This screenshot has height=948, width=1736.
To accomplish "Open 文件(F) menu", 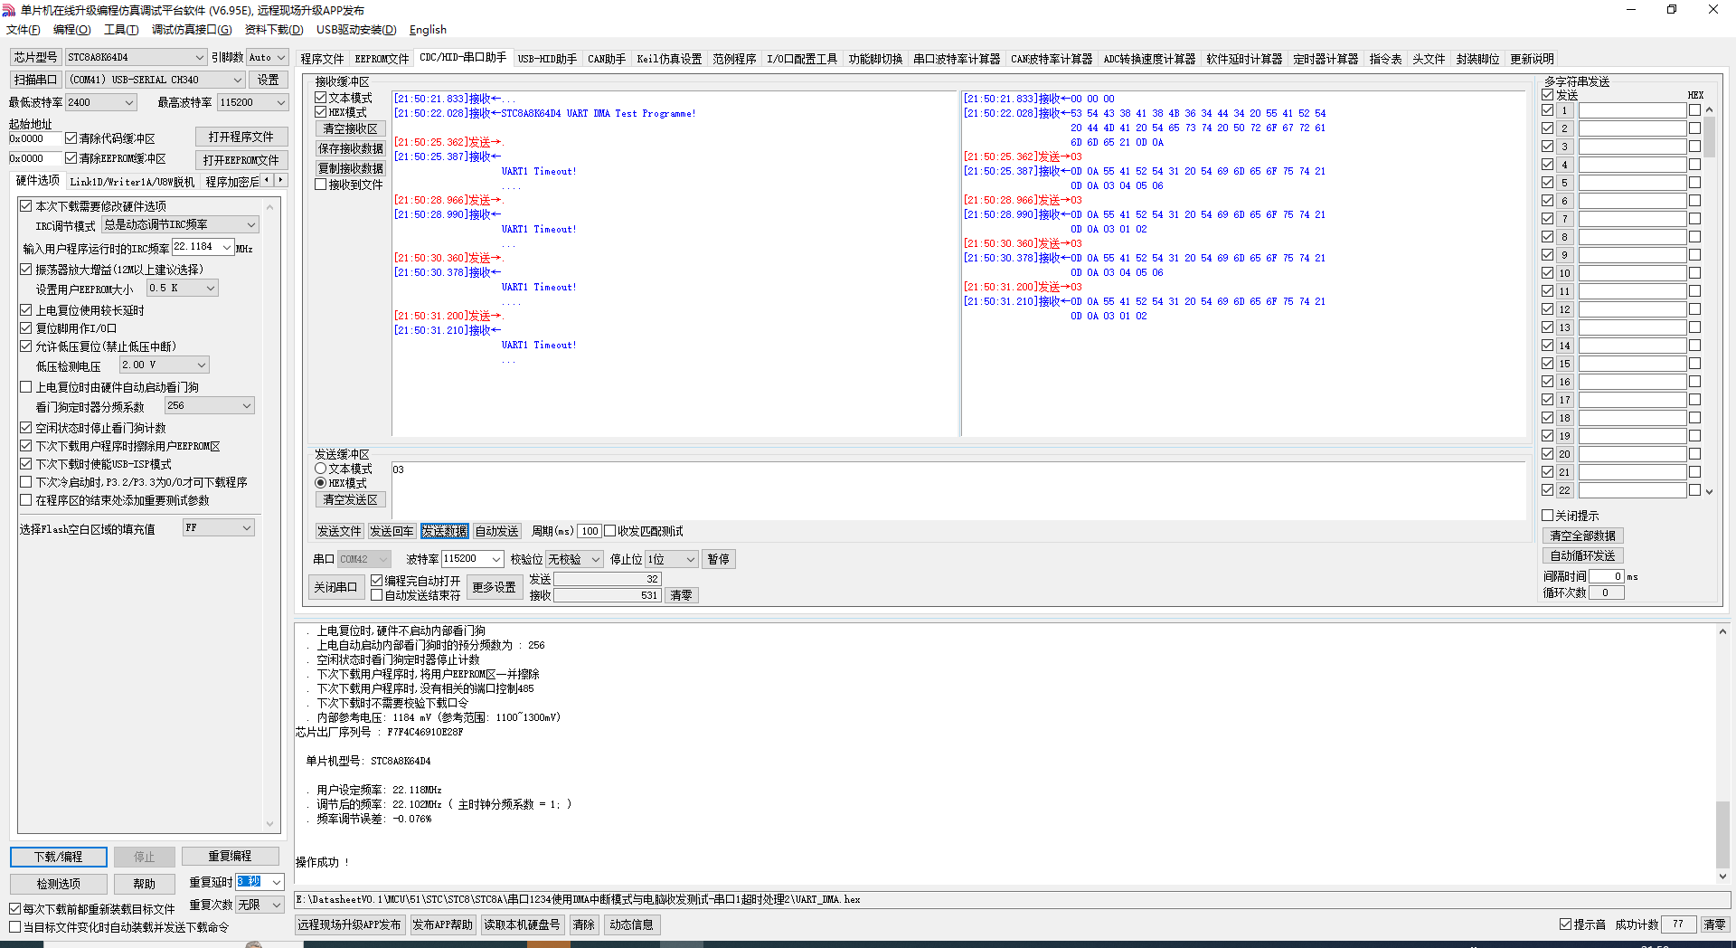I will [24, 30].
